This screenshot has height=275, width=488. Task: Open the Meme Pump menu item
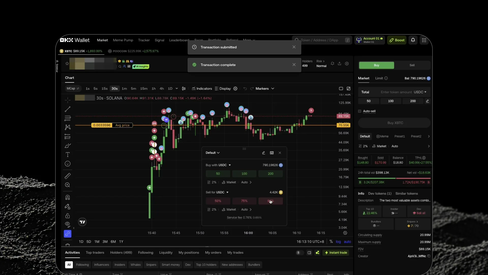123,40
